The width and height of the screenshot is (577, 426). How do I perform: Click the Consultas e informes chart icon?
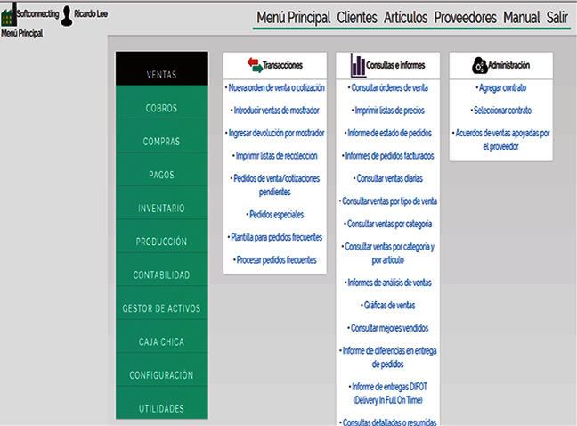[x=357, y=65]
